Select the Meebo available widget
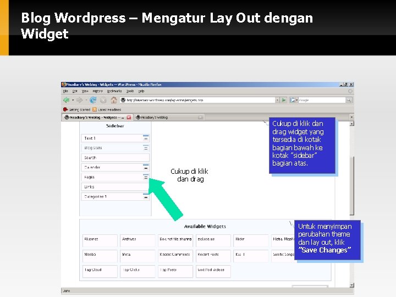Viewport: 396px width, 297px height. click(x=100, y=256)
